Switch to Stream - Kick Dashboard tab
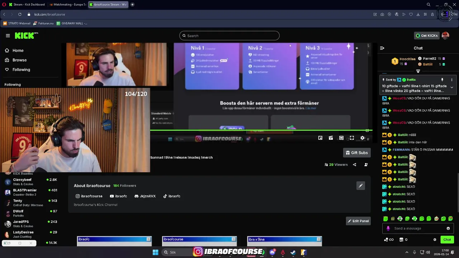 click(x=27, y=4)
